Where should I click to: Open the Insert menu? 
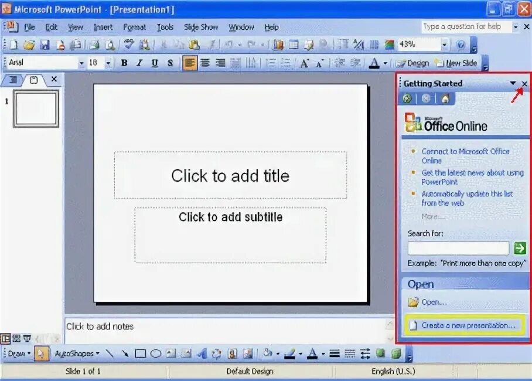tap(103, 27)
